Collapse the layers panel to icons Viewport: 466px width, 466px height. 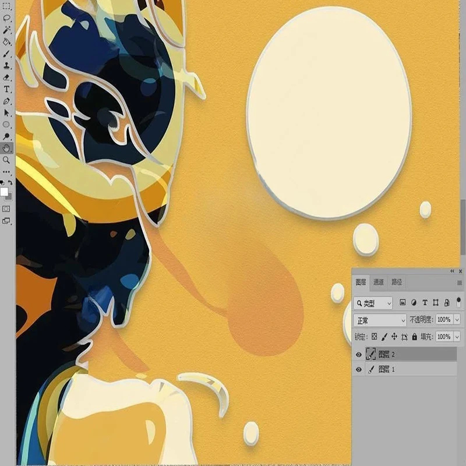point(452,271)
